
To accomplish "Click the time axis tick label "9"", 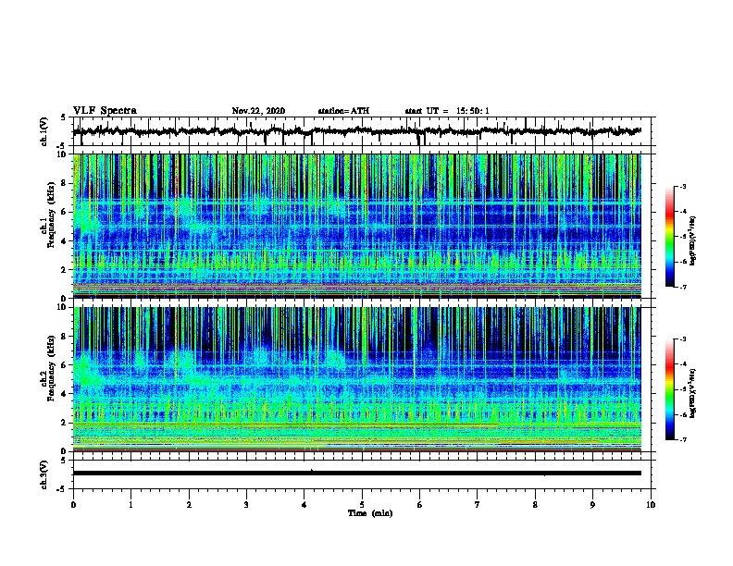I will [x=592, y=505].
